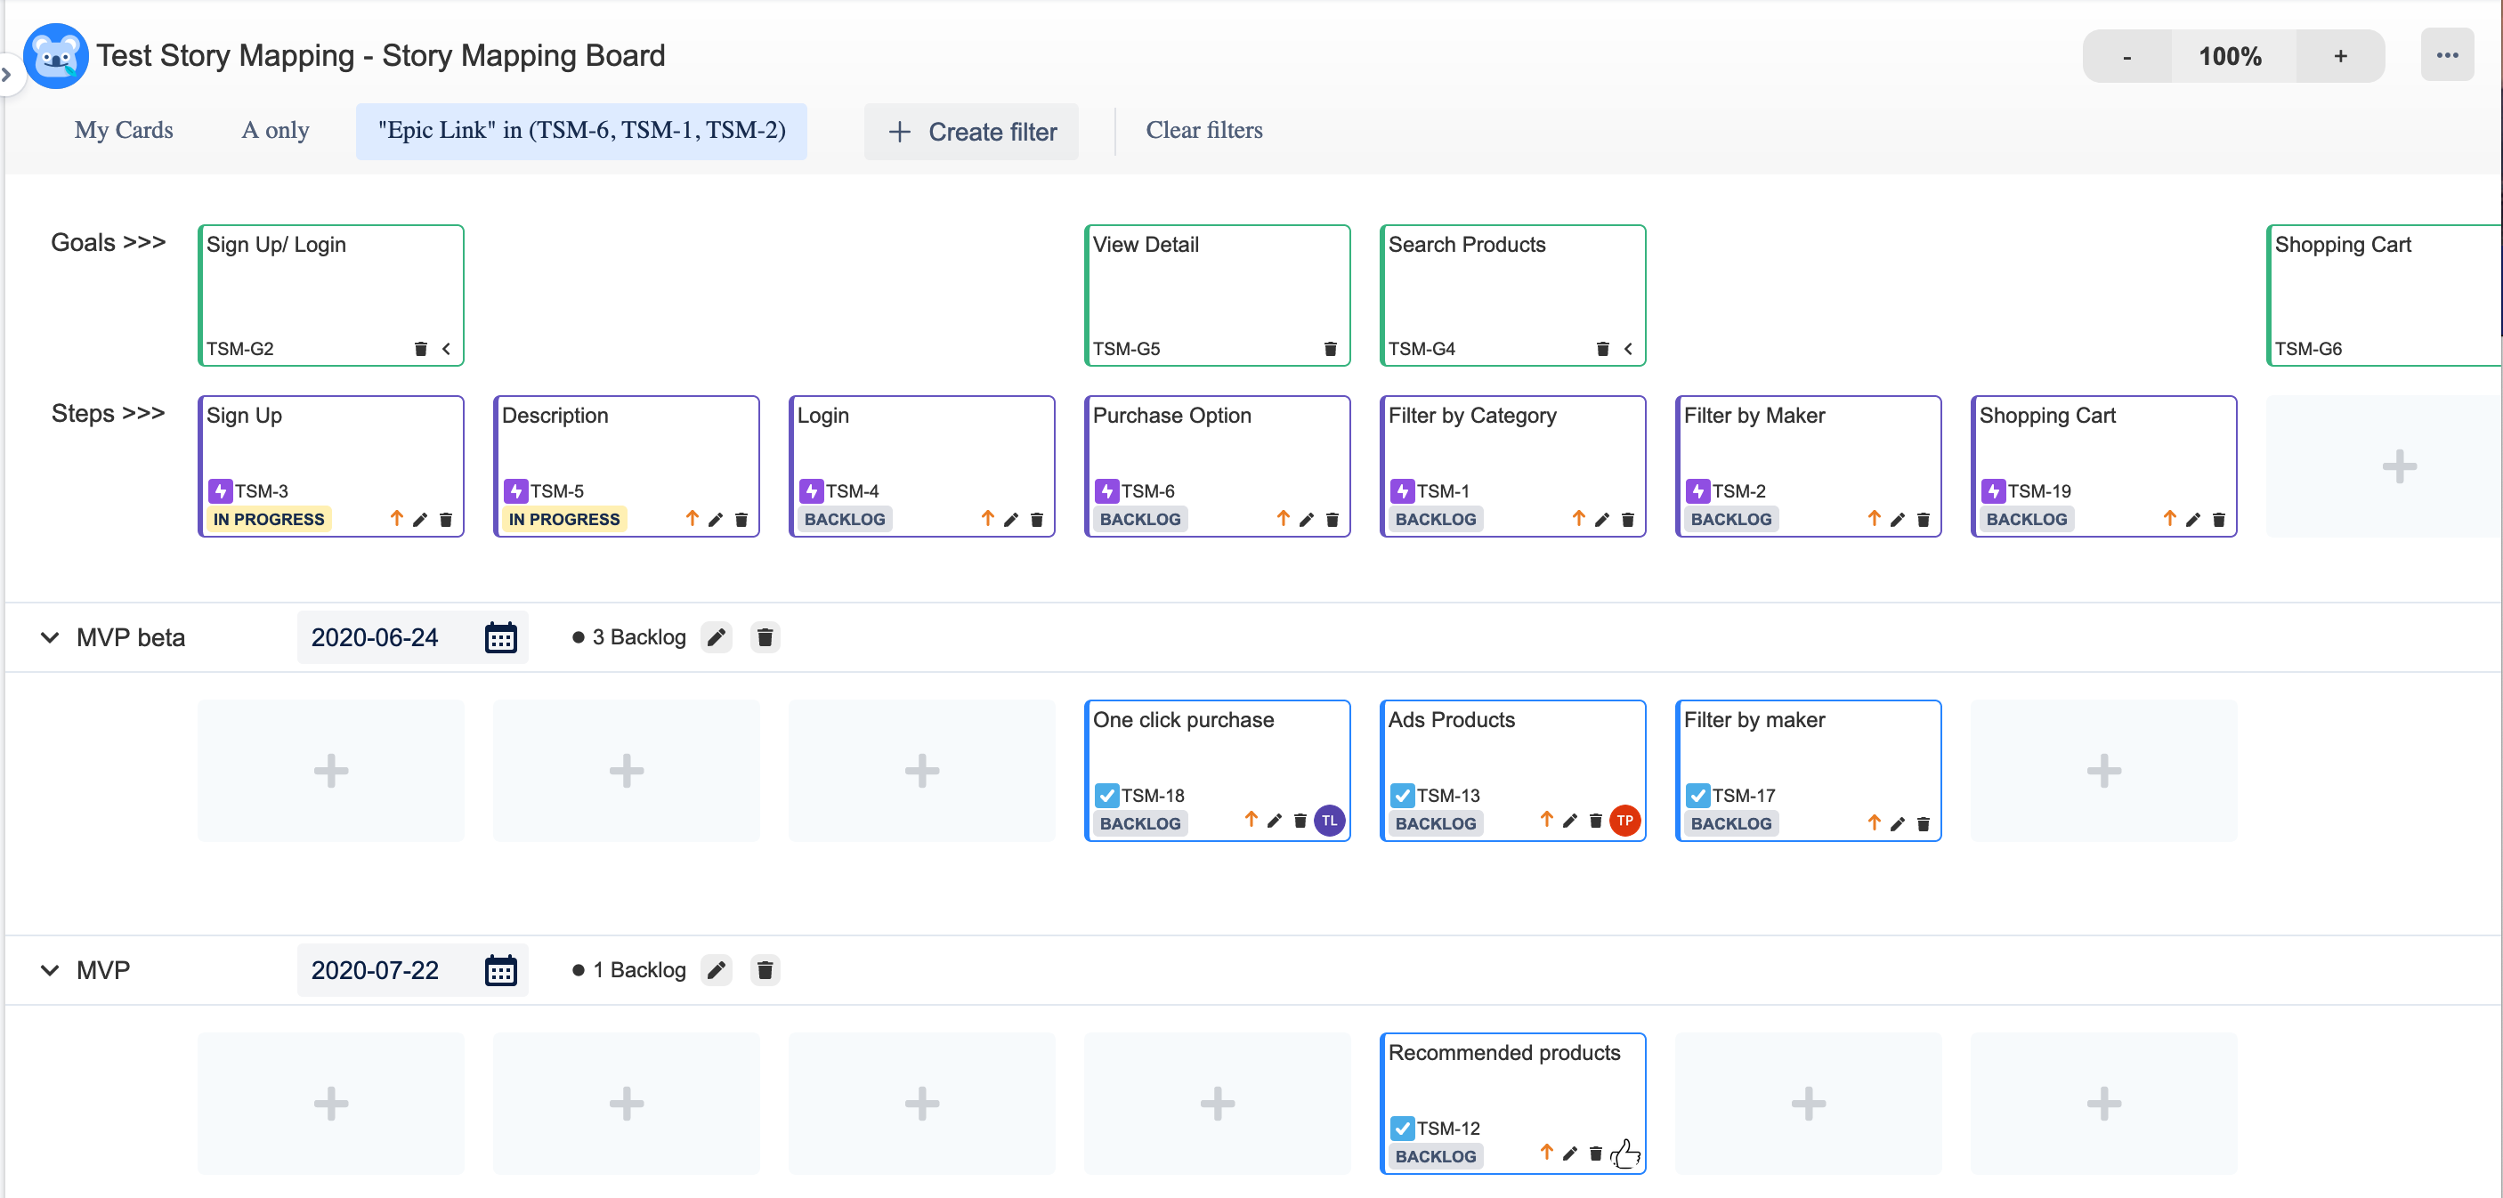2503x1198 pixels.
Task: Delete the Sign Up/ Login goal card
Action: coord(421,349)
